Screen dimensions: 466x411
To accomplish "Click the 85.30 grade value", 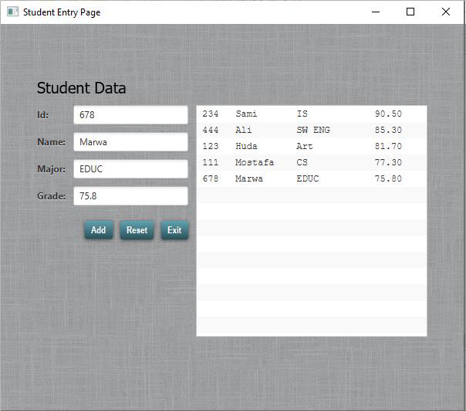I will pos(388,130).
